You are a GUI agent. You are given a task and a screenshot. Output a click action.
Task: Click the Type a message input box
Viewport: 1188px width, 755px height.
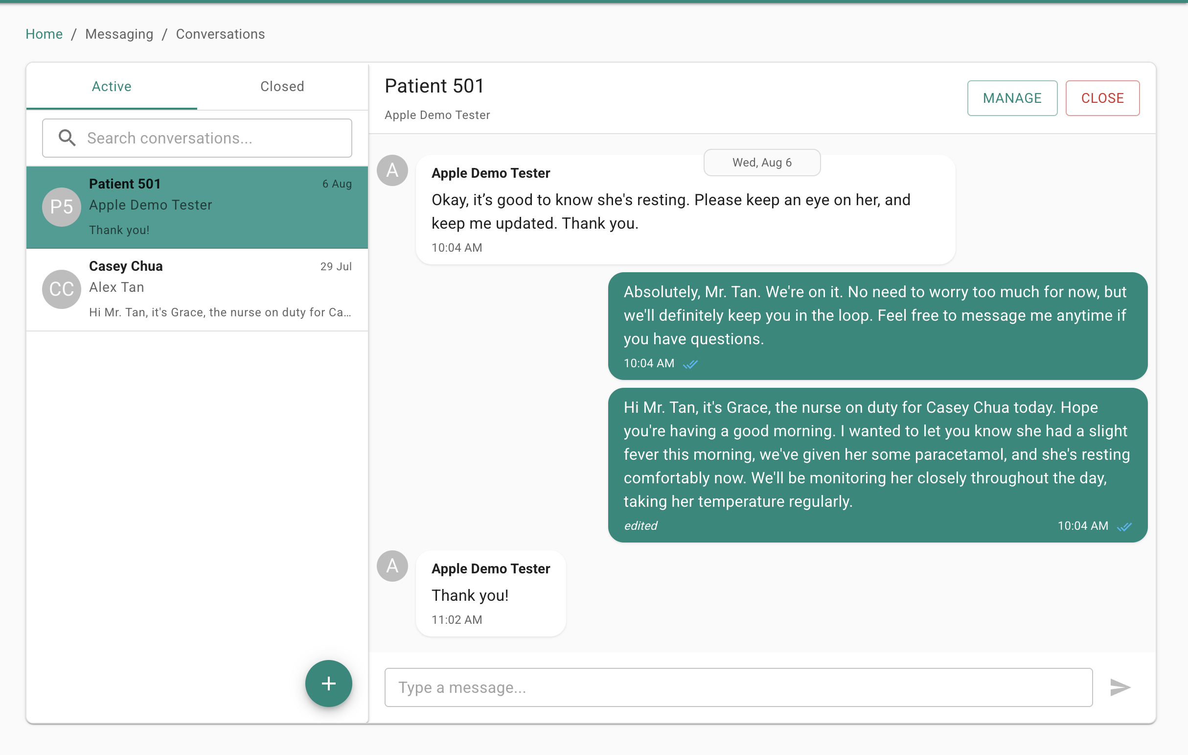[x=738, y=687]
